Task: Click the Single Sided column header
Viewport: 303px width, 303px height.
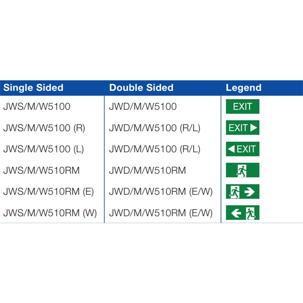Action: click(33, 88)
